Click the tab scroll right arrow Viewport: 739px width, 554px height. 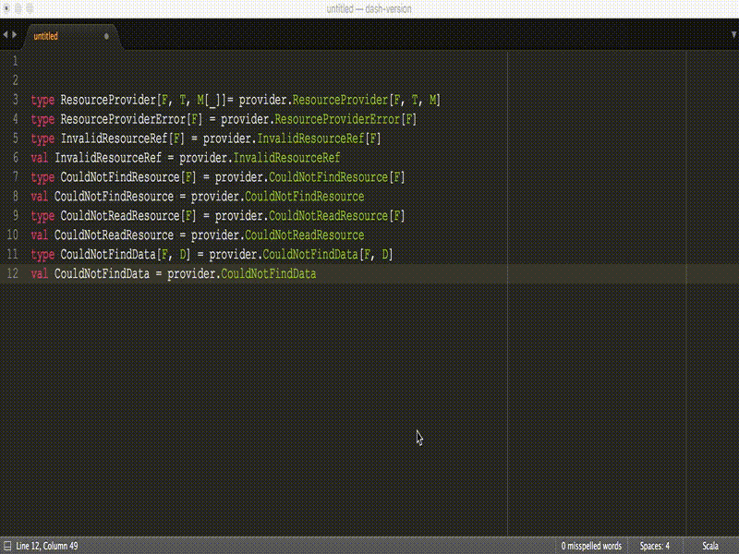14,35
